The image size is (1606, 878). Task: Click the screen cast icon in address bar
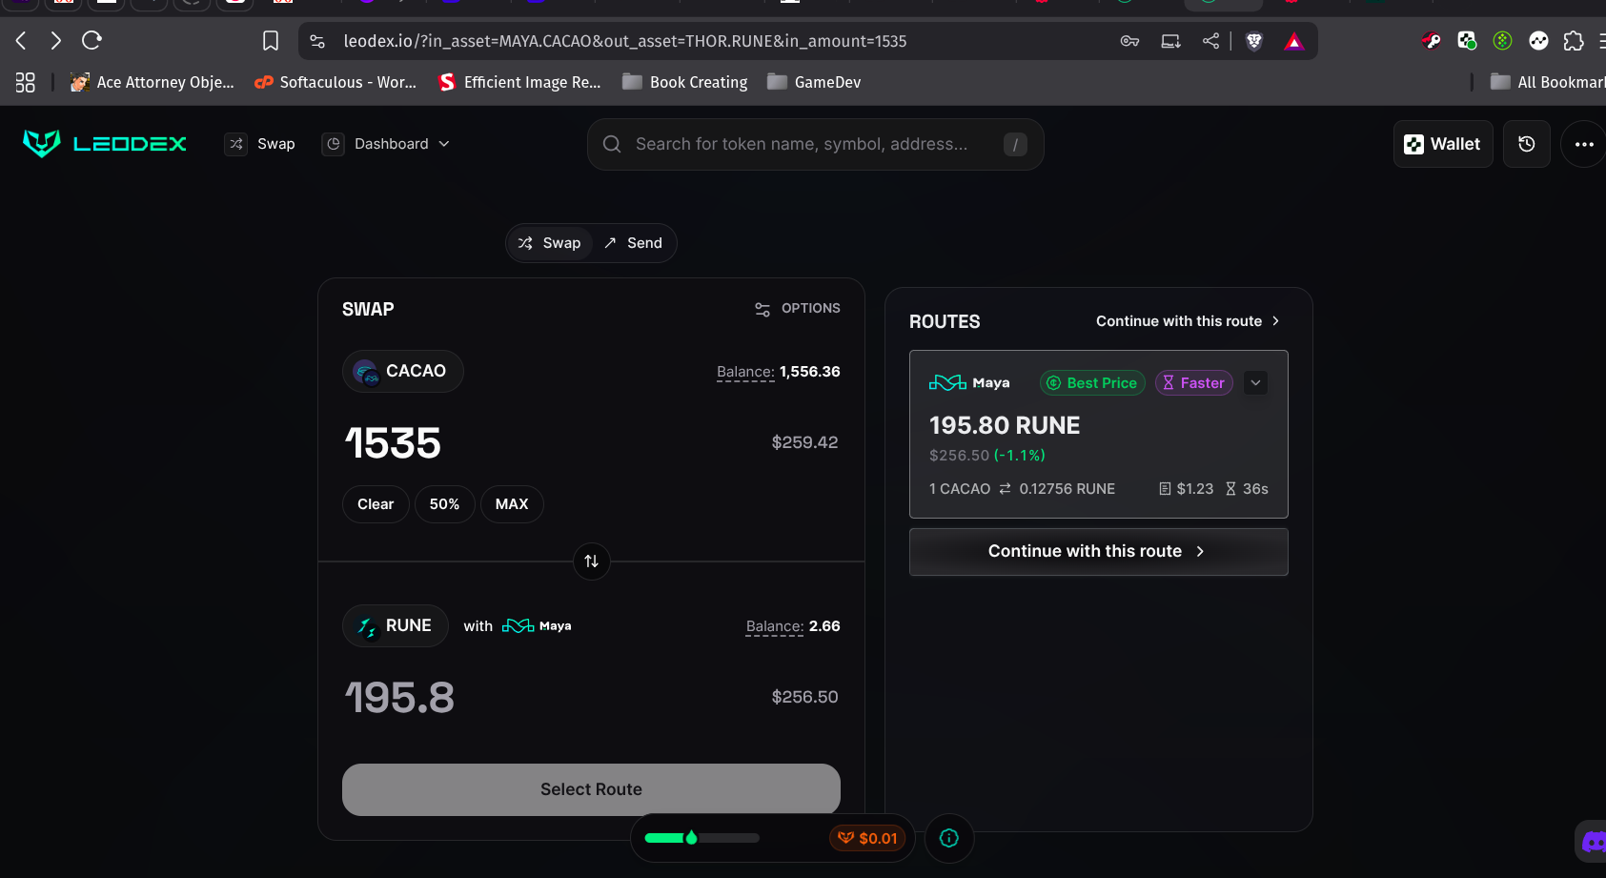tap(1170, 41)
